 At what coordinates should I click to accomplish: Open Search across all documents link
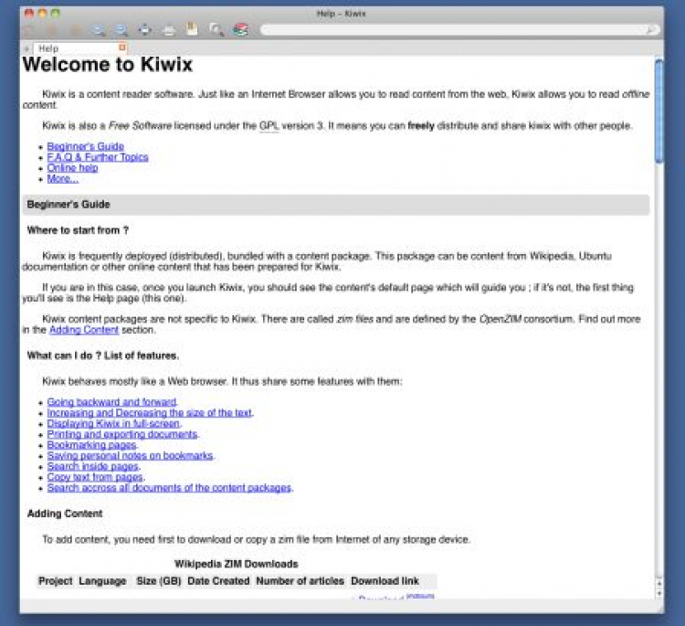pos(169,488)
